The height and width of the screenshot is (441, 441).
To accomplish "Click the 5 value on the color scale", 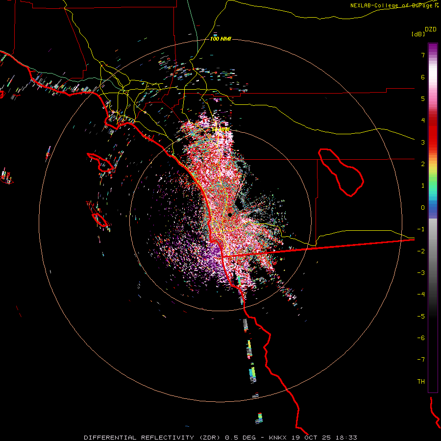I will 423,98.
